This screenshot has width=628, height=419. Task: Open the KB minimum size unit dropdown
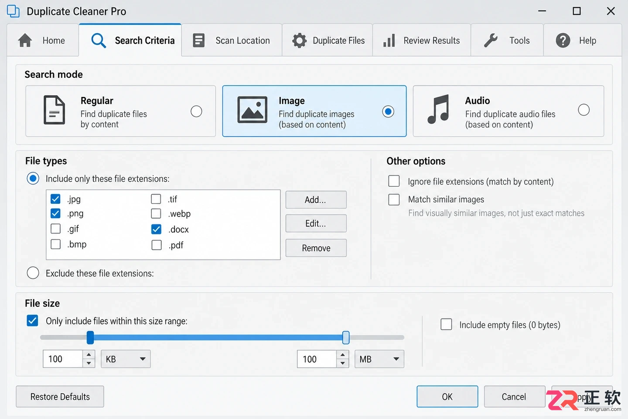click(126, 359)
